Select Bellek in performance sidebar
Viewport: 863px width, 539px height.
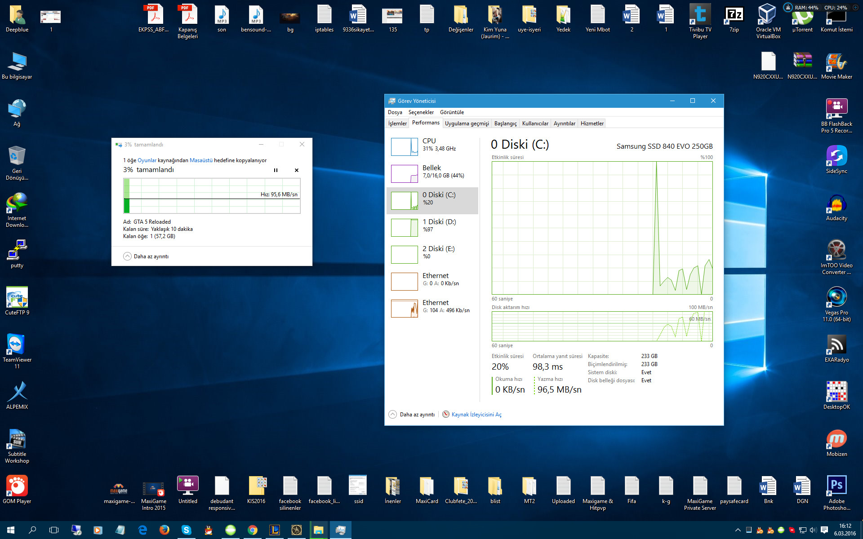pyautogui.click(x=432, y=173)
